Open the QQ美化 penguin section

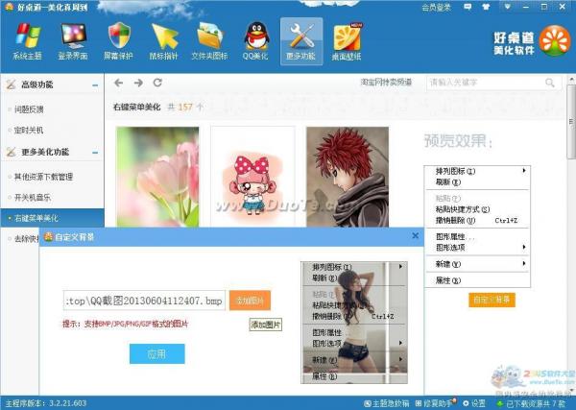[255, 41]
